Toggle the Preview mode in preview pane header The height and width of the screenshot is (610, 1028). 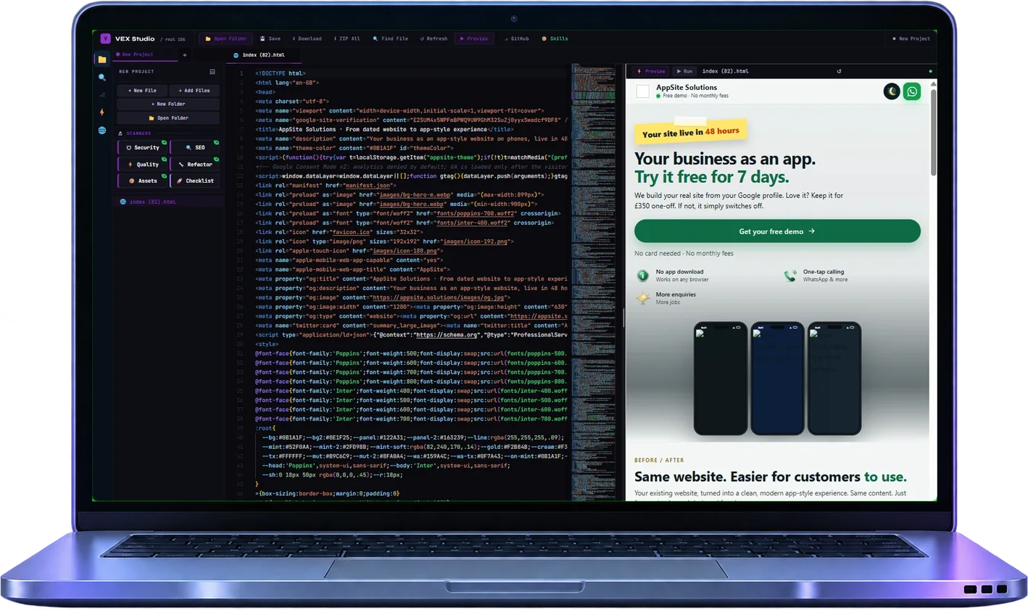pyautogui.click(x=651, y=71)
